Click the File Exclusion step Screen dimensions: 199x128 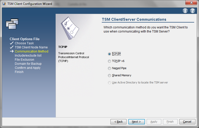coord(24,59)
